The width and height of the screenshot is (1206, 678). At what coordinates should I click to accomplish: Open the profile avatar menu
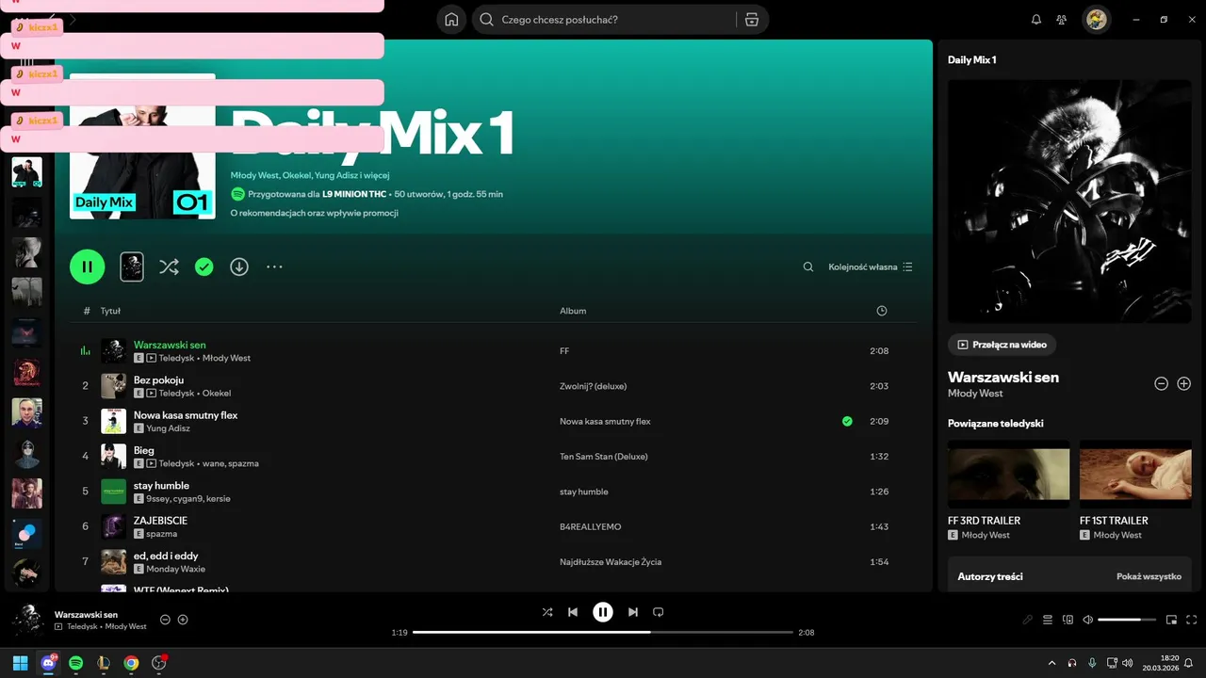[1097, 20]
